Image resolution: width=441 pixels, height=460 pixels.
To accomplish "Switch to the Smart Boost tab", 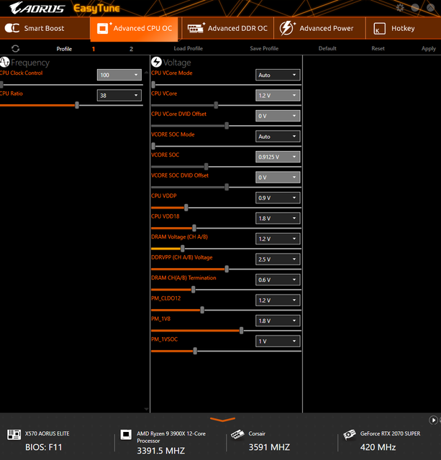I will point(45,28).
